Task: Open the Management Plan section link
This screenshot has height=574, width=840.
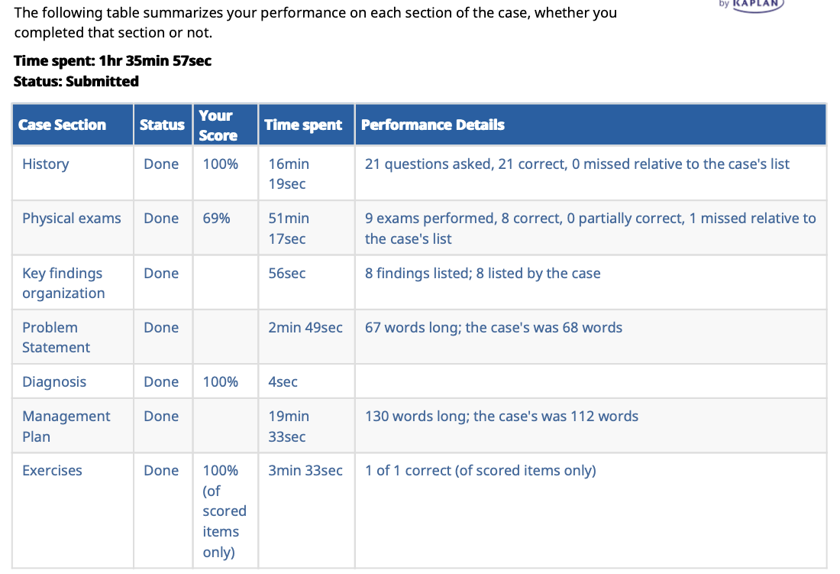Action: coord(66,426)
